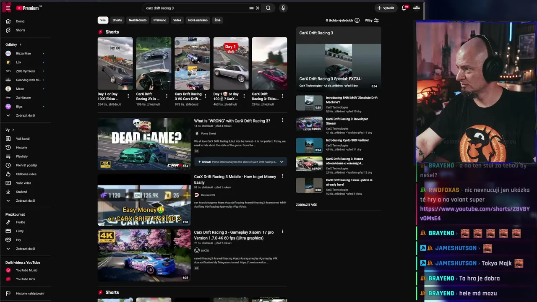The height and width of the screenshot is (302, 537).
Task: Show more items below Stažené
Action: click(x=26, y=200)
